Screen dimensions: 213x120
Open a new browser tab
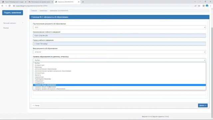(x=83, y=2)
